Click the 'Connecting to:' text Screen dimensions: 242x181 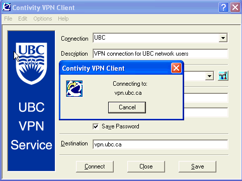[x=130, y=84]
